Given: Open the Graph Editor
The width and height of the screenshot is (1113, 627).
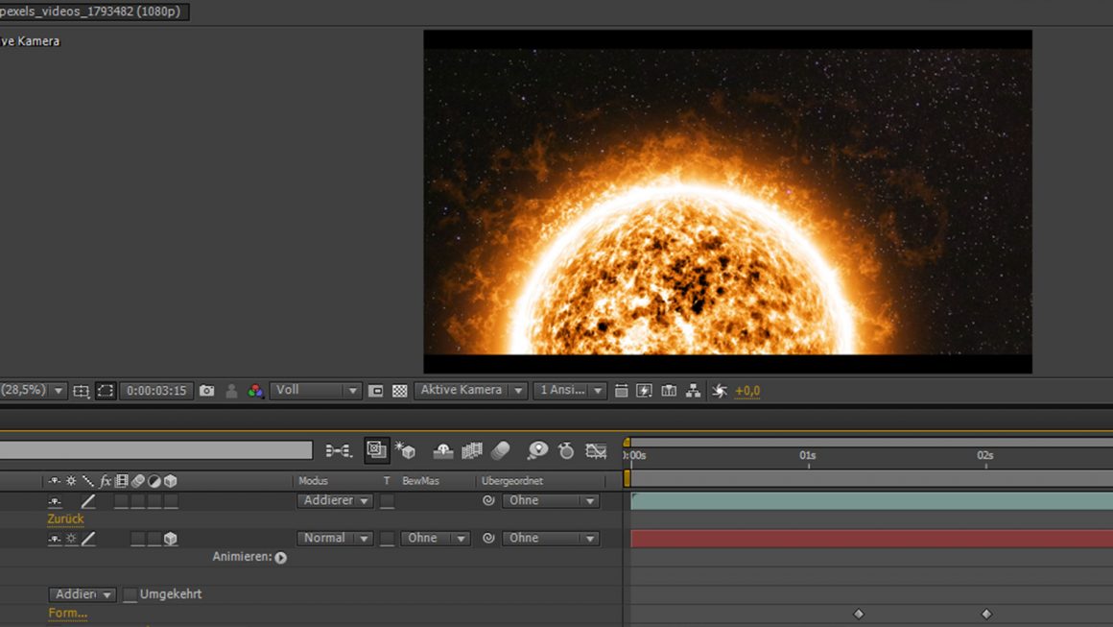Looking at the screenshot, I should click(x=595, y=449).
